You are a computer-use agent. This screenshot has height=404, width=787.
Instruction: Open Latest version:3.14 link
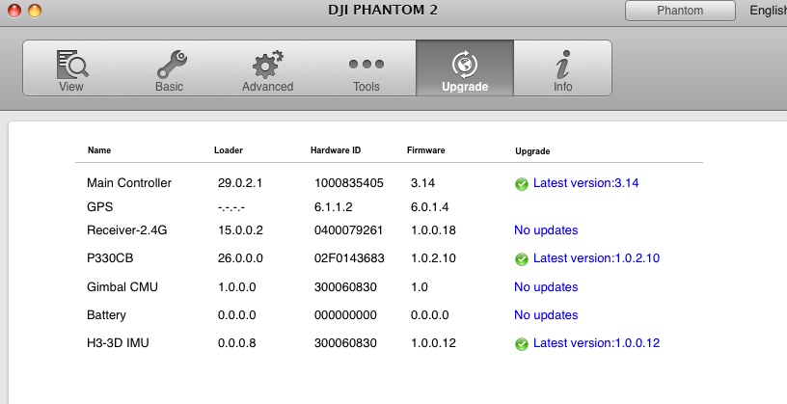point(585,183)
